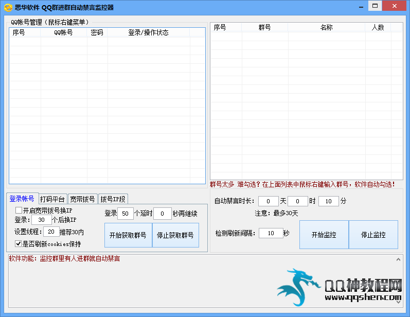Click 密码 column header

tap(97, 32)
